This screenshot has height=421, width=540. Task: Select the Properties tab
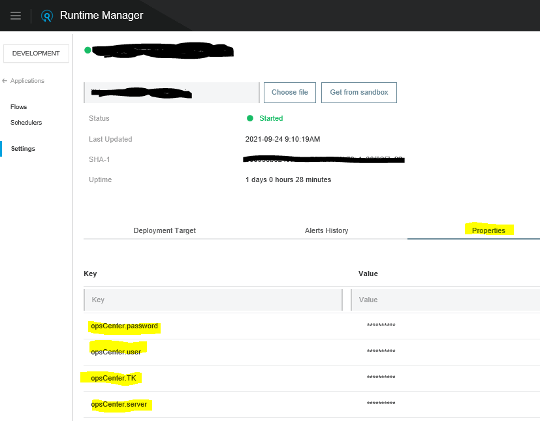tap(488, 230)
